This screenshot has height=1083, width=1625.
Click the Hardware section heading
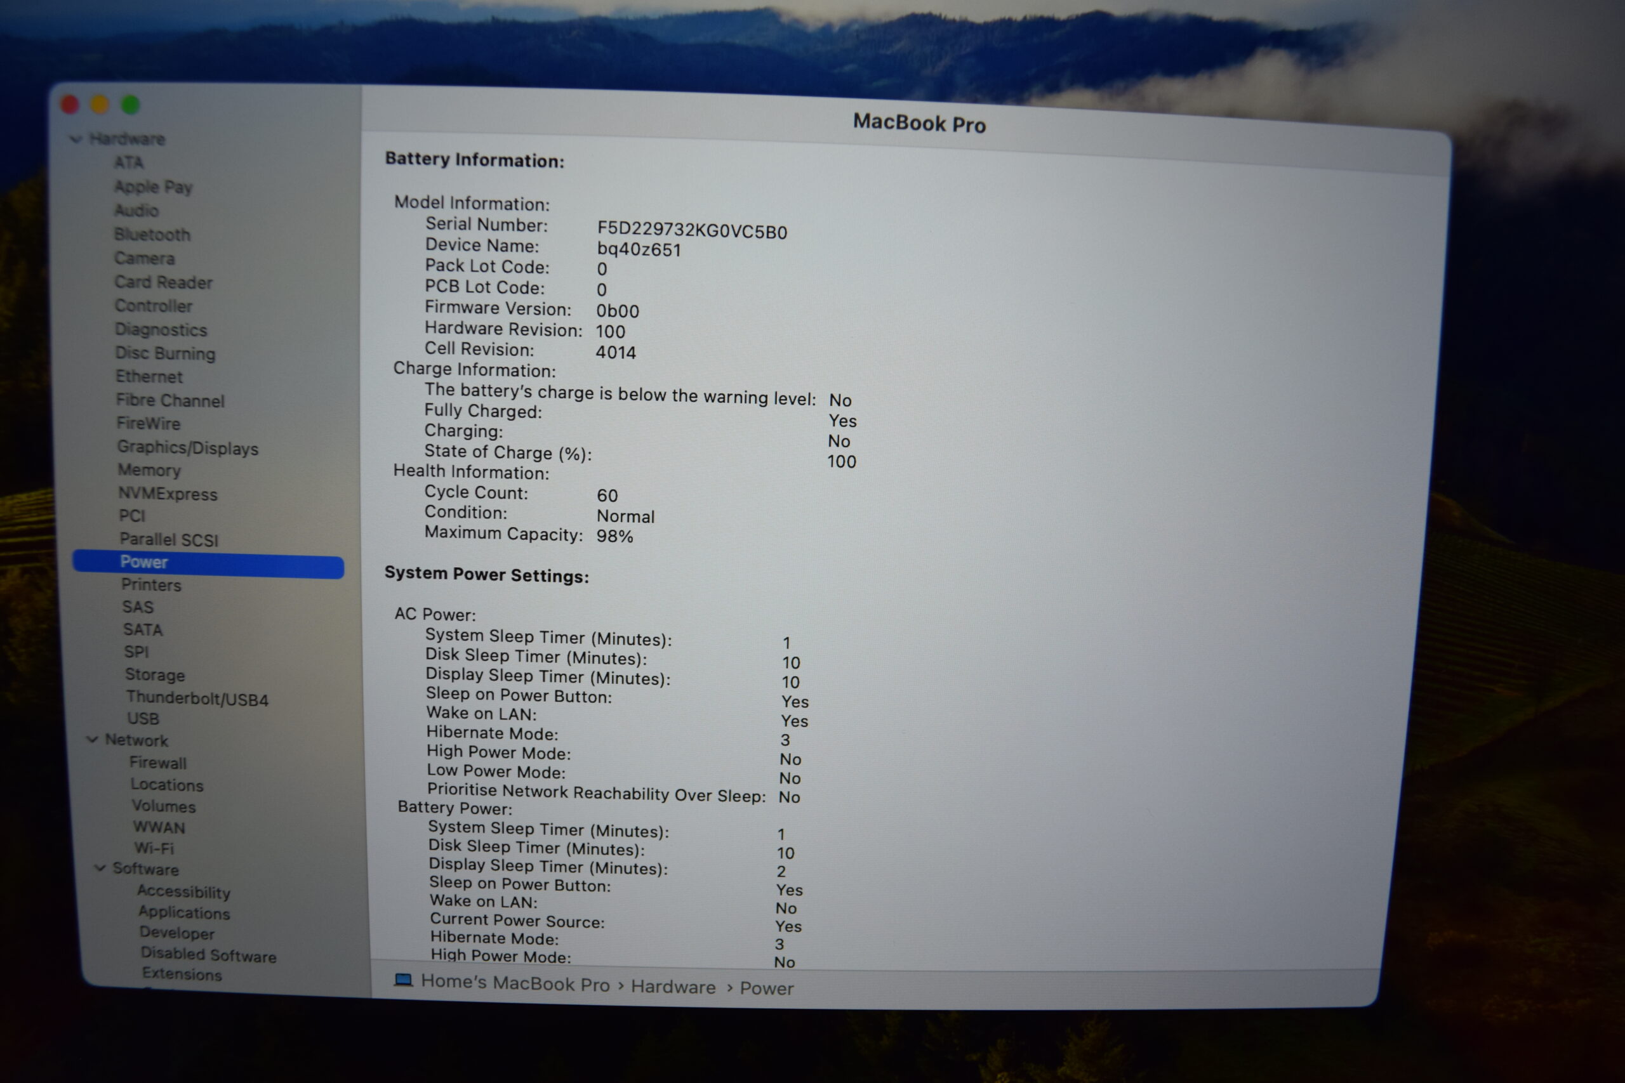point(127,139)
